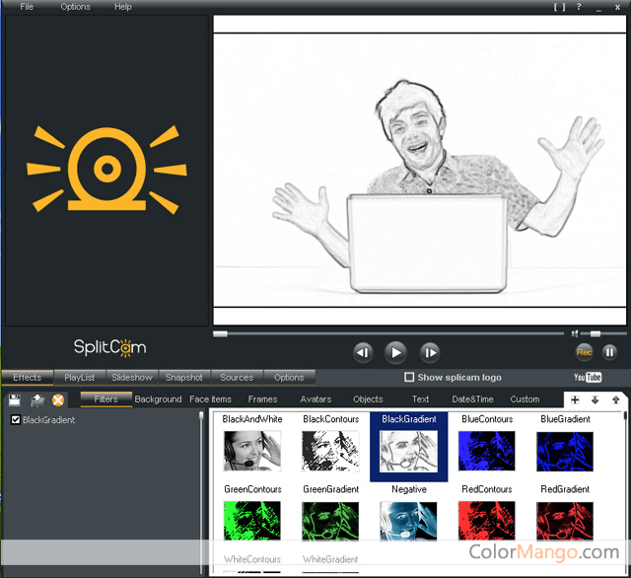
Task: Toggle the Show splicam logo checkbox
Action: tap(409, 377)
